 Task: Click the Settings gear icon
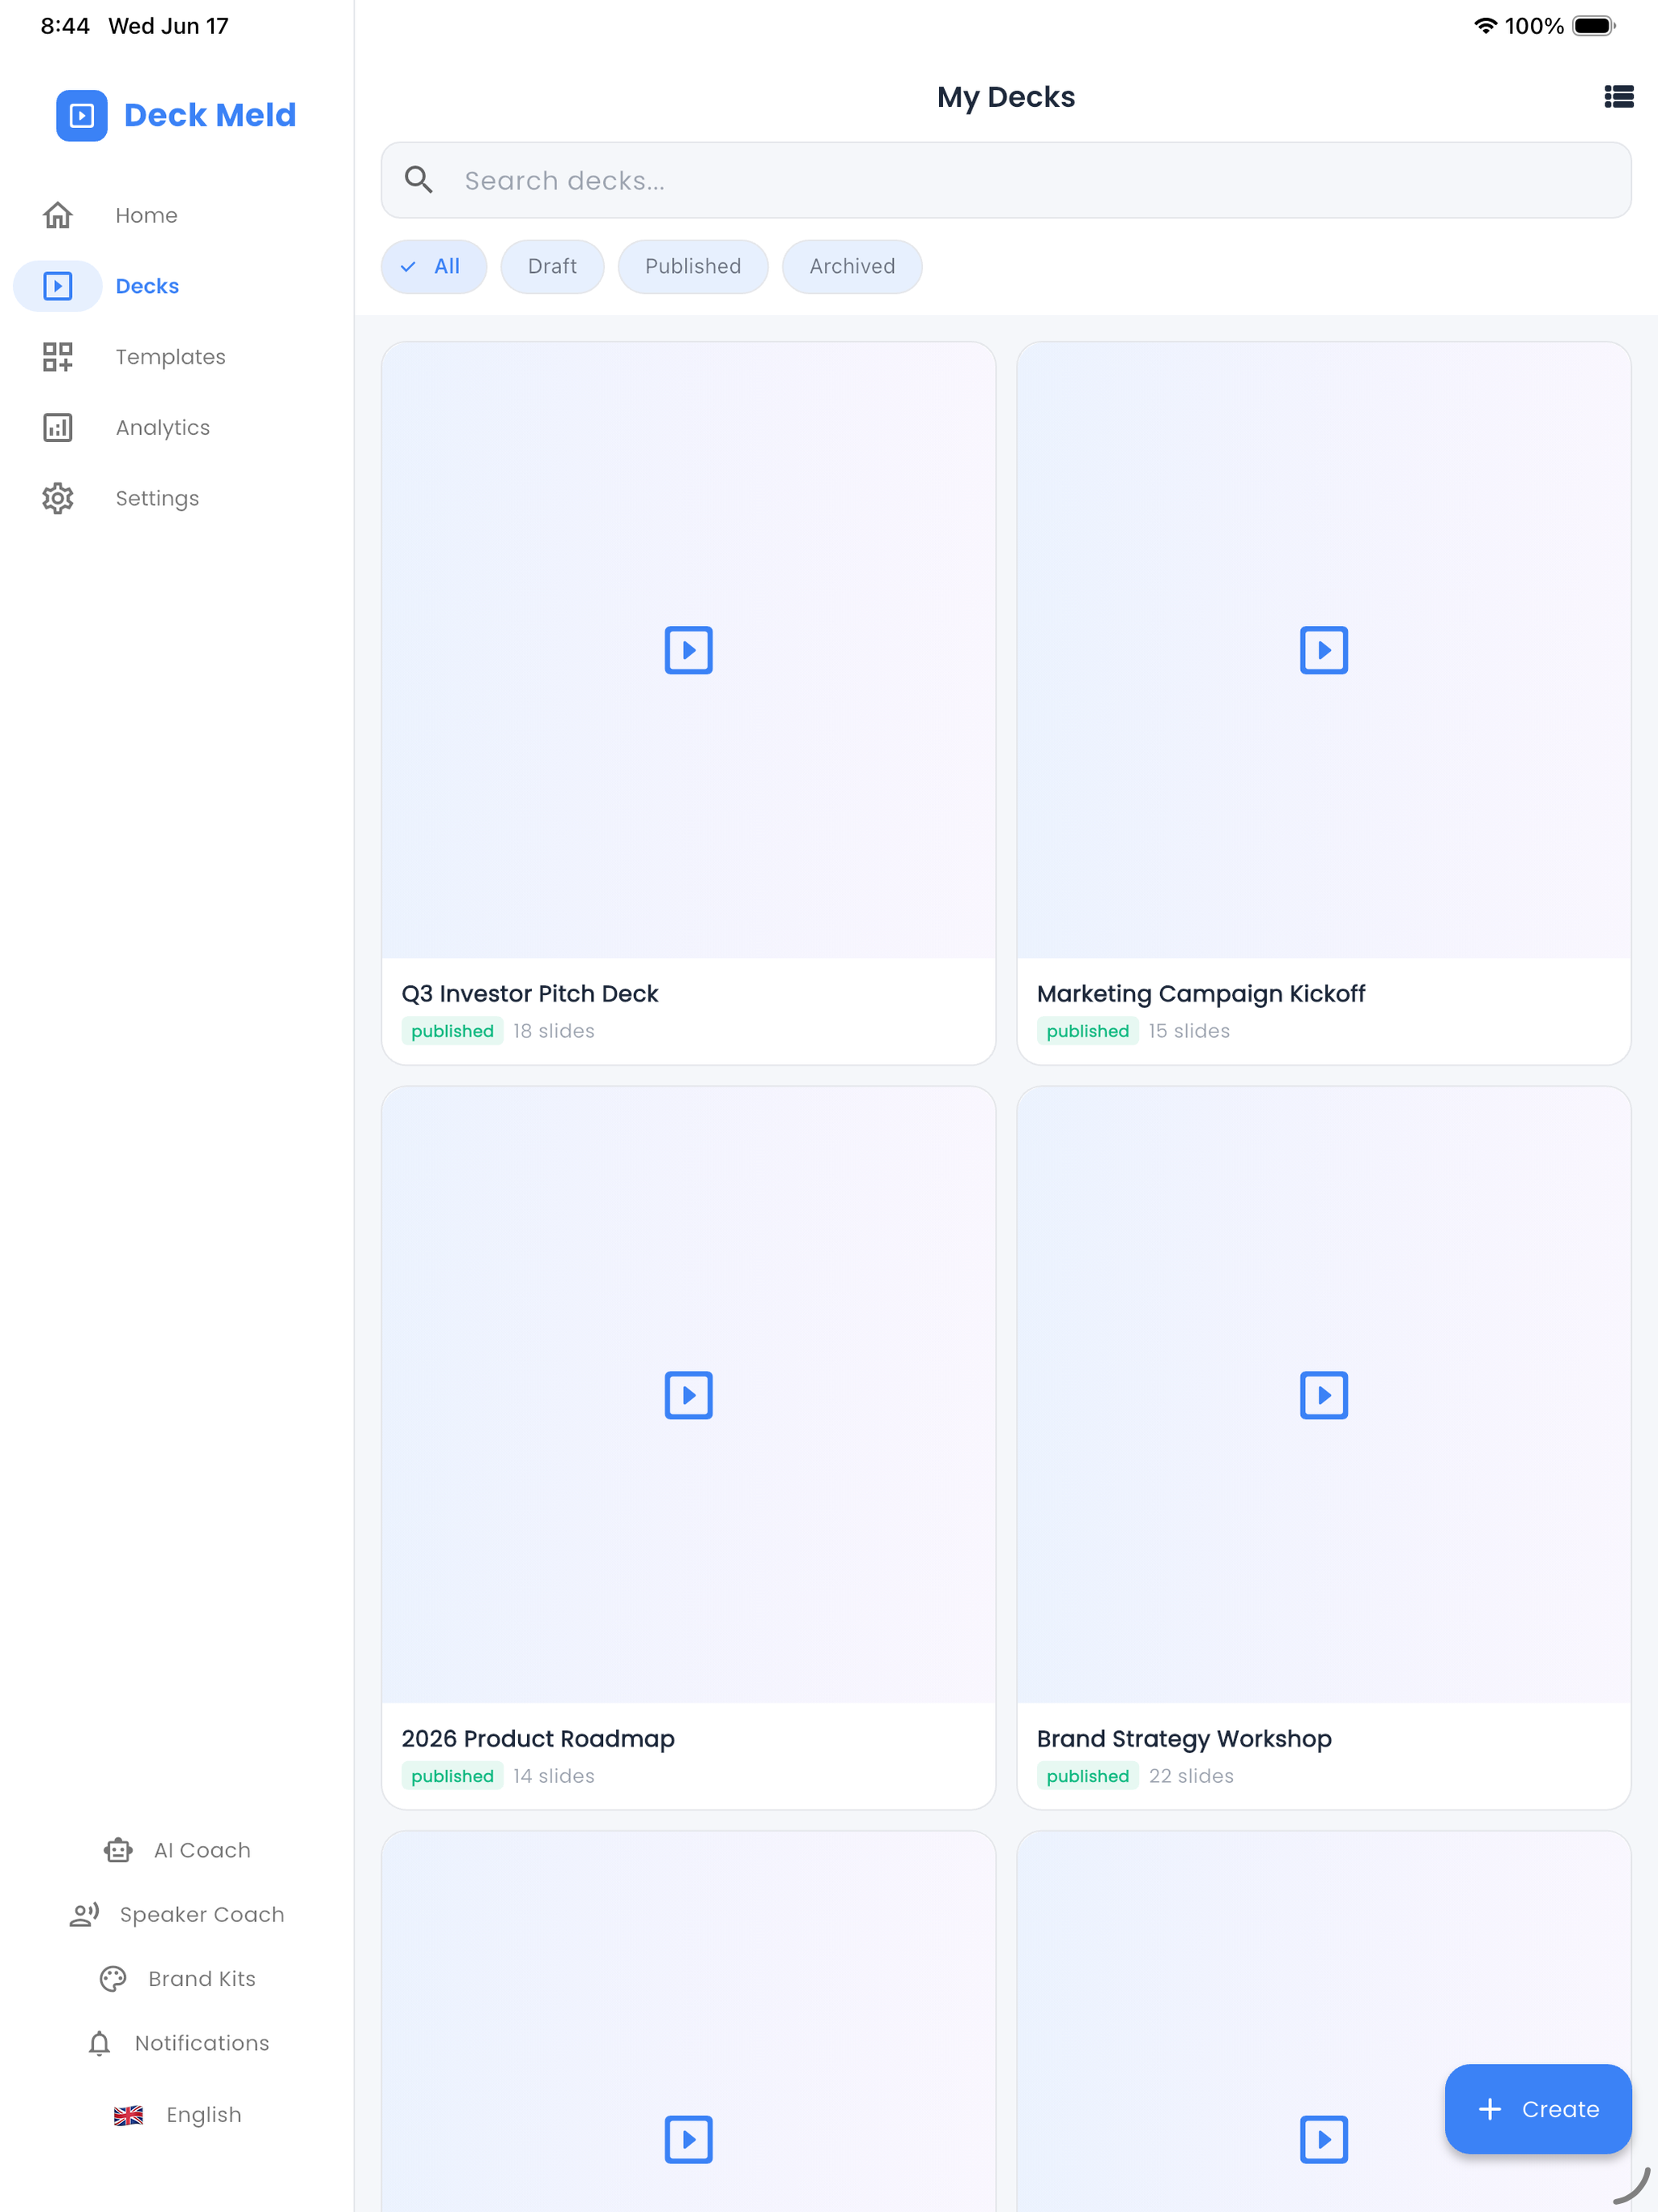(x=58, y=498)
